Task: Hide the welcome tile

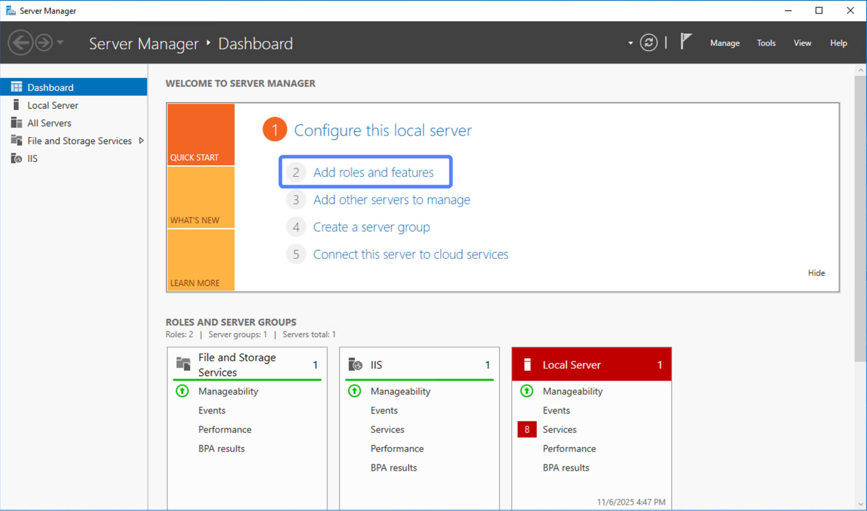Action: click(x=816, y=273)
